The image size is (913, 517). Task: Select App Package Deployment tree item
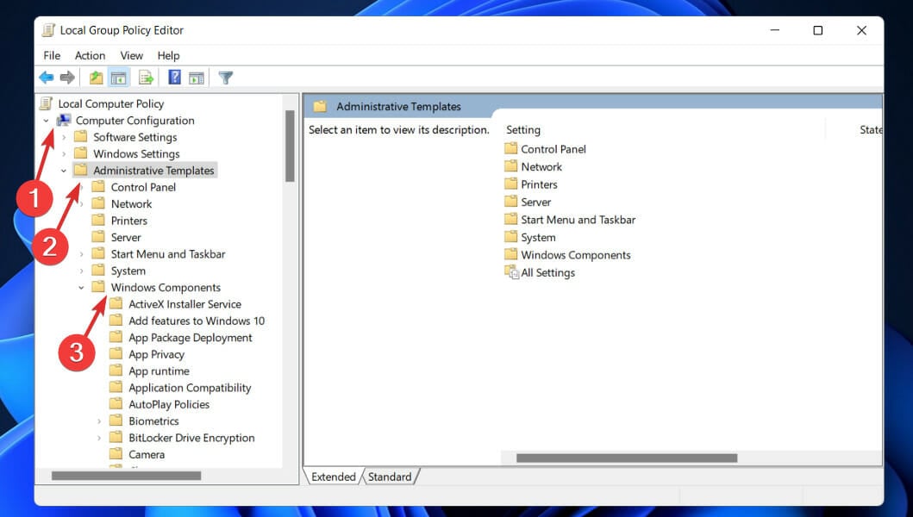pyautogui.click(x=190, y=338)
